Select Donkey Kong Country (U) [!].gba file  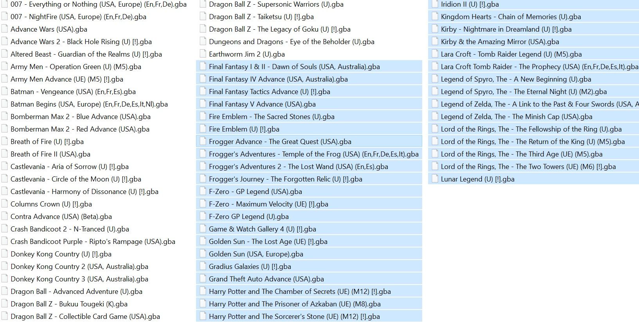[x=61, y=254]
